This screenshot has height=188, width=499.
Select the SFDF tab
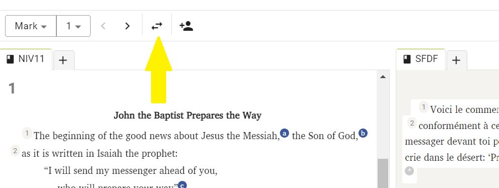point(420,59)
